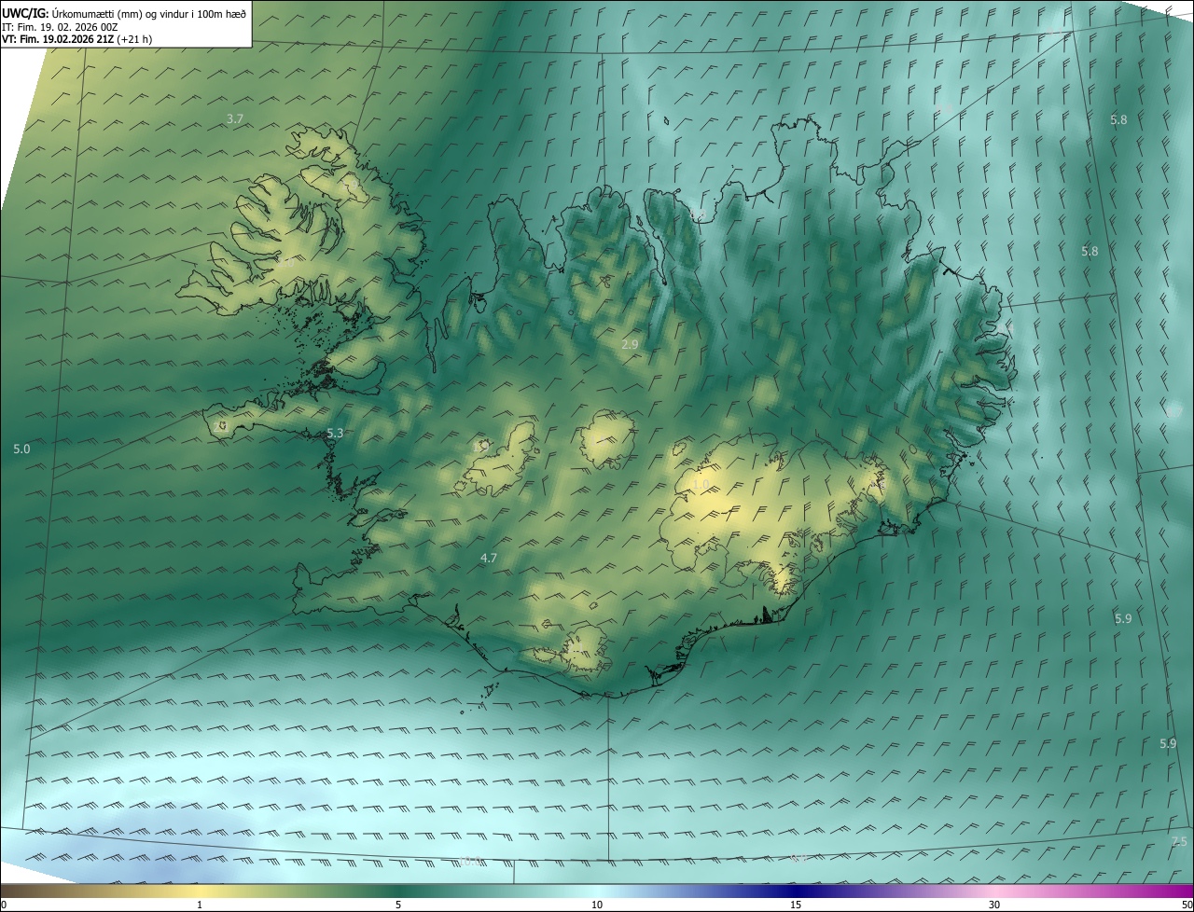Image resolution: width=1194 pixels, height=912 pixels.
Task: Click the initial time line "IT: Fim. 19. 02. 2026 00Z"
Action: tap(60, 27)
